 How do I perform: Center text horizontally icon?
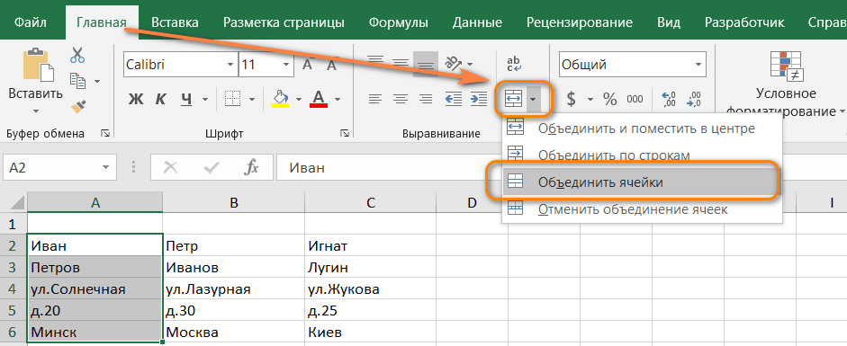[401, 99]
